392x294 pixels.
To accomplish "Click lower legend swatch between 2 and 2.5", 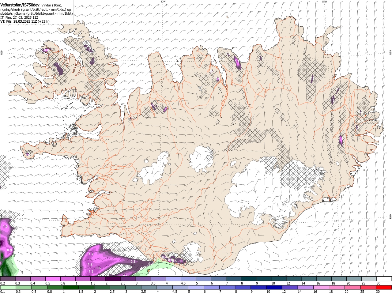I will [102, 287].
